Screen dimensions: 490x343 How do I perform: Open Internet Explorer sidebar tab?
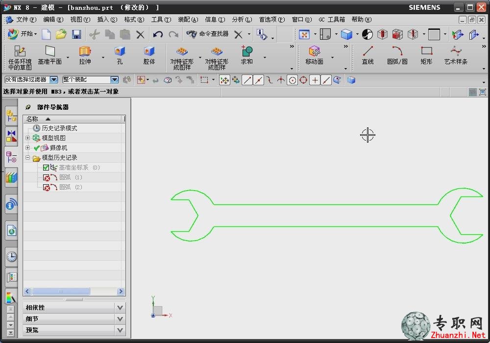(12, 231)
